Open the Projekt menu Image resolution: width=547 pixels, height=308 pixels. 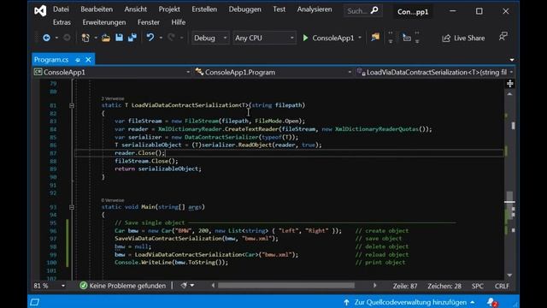169,9
